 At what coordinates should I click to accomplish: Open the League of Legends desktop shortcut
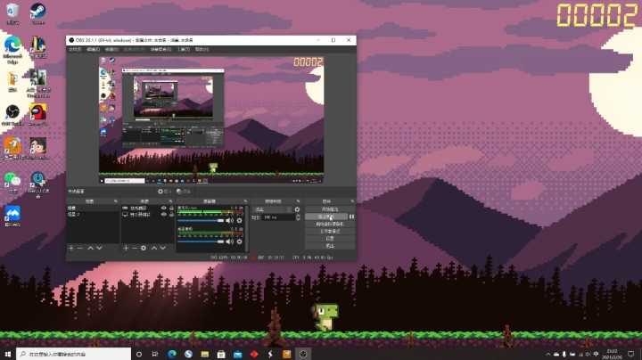tap(37, 47)
